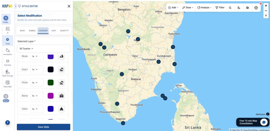Viewport: 270px width, 131px height.
Task: Click the Rama category label
Action: coord(25,96)
